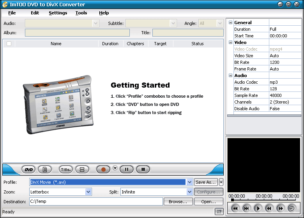This screenshot has width=304, height=218.
Task: Click the ImTOO application title icon
Action: (x=5, y=4)
